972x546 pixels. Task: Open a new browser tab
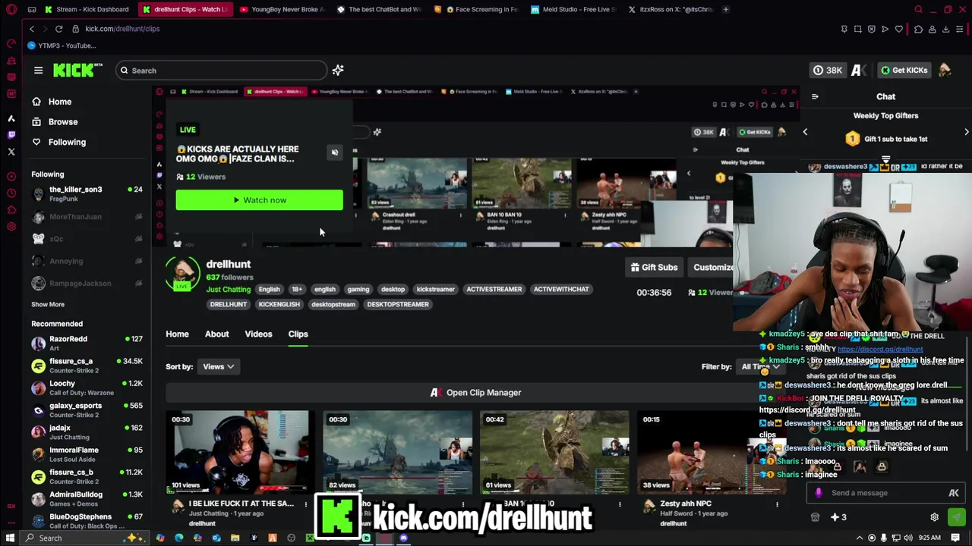tap(726, 9)
